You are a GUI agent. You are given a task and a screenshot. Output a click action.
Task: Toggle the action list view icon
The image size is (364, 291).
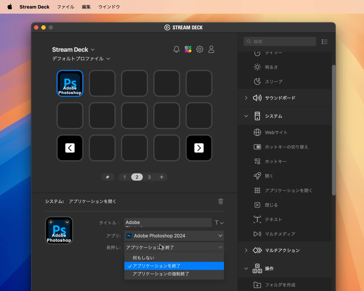tap(324, 42)
